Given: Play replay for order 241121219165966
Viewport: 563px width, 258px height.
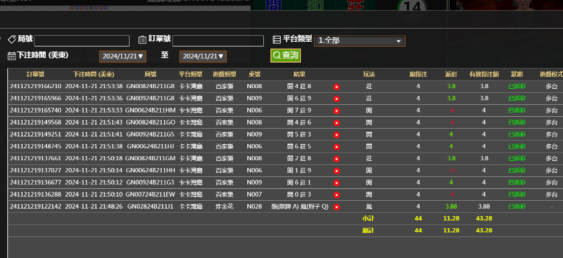Looking at the screenshot, I should pos(337,99).
